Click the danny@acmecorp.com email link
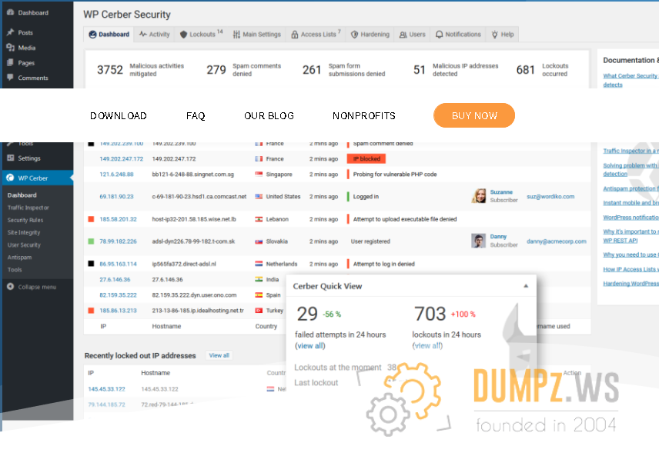This screenshot has height=456, width=659. click(x=557, y=241)
